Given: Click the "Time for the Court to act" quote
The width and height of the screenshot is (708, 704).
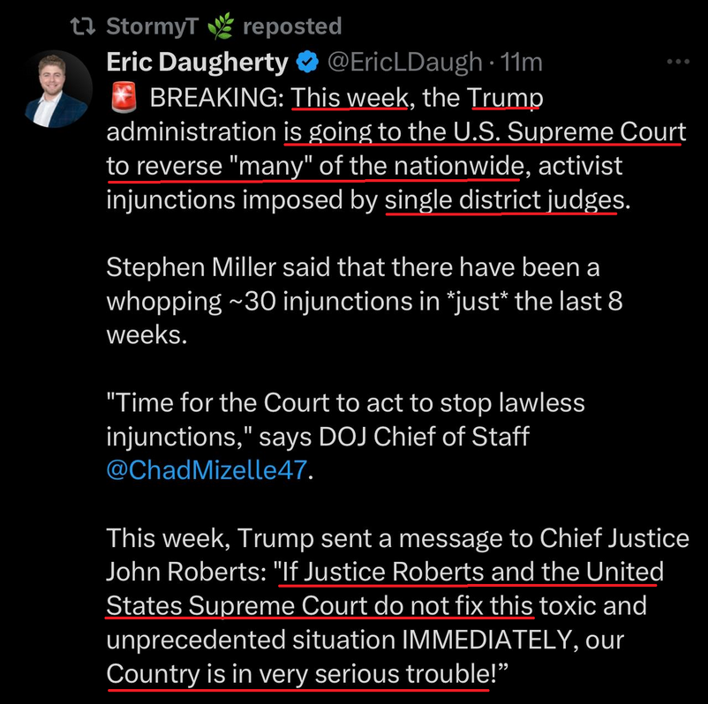Looking at the screenshot, I should click(x=344, y=402).
